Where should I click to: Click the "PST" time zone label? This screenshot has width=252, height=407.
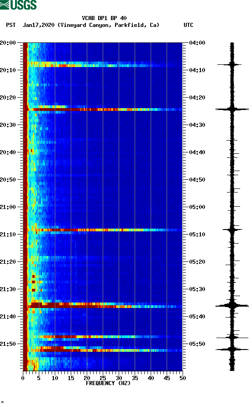[x=10, y=25]
